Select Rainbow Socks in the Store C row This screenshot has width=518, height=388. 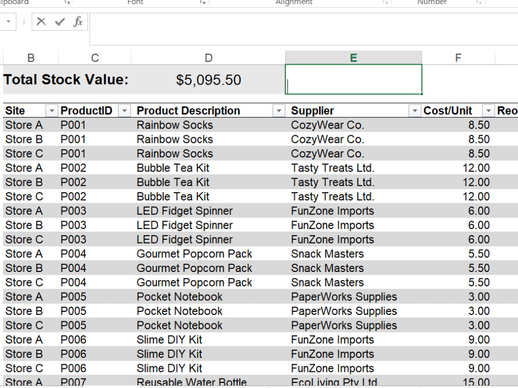coord(208,154)
